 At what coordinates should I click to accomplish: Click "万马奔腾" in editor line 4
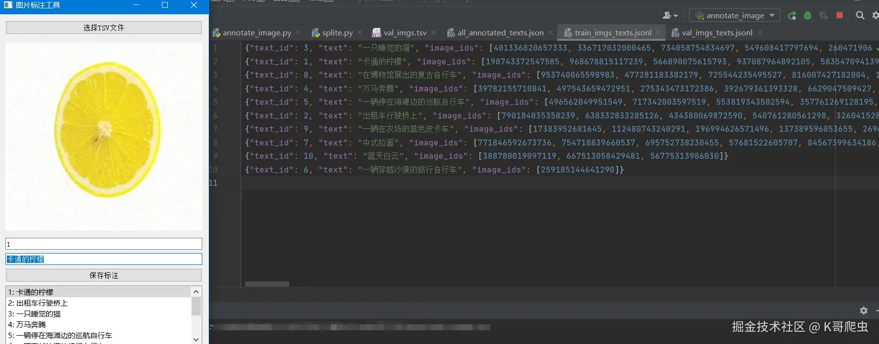click(x=378, y=89)
